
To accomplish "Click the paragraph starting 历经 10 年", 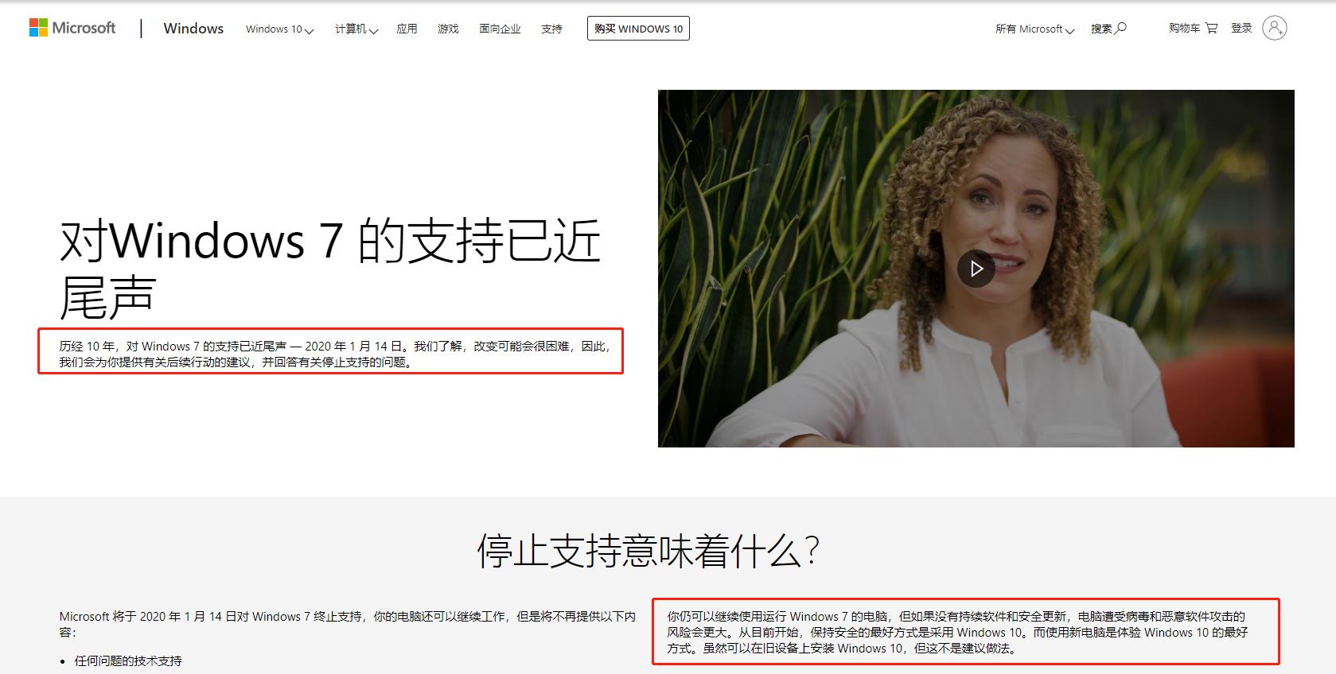I will click(335, 354).
